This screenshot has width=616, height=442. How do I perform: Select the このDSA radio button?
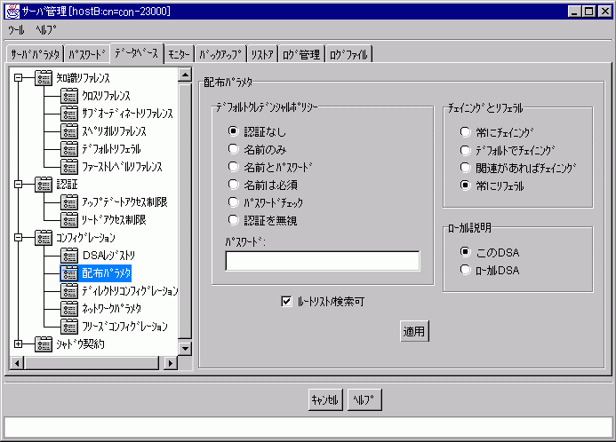click(x=465, y=252)
